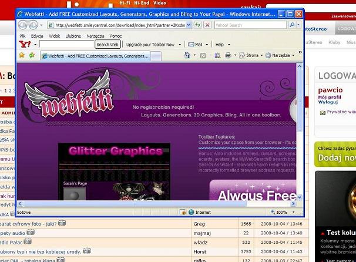
Task: Open search provider dropdown arrow
Action: click(x=298, y=25)
